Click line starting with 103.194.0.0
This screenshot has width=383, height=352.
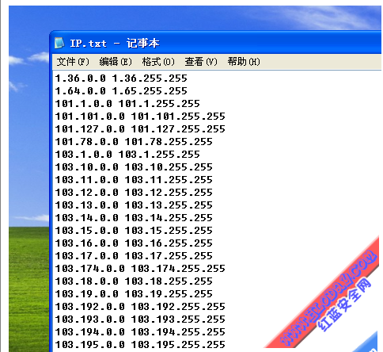click(140, 332)
